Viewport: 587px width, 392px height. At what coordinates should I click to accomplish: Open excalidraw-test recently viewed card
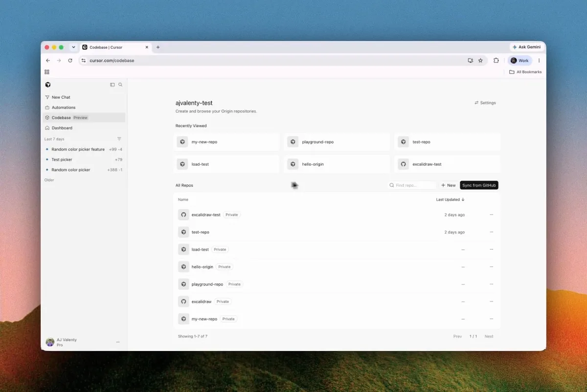click(448, 164)
